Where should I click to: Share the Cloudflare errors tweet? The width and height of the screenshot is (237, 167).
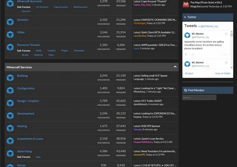(193, 54)
